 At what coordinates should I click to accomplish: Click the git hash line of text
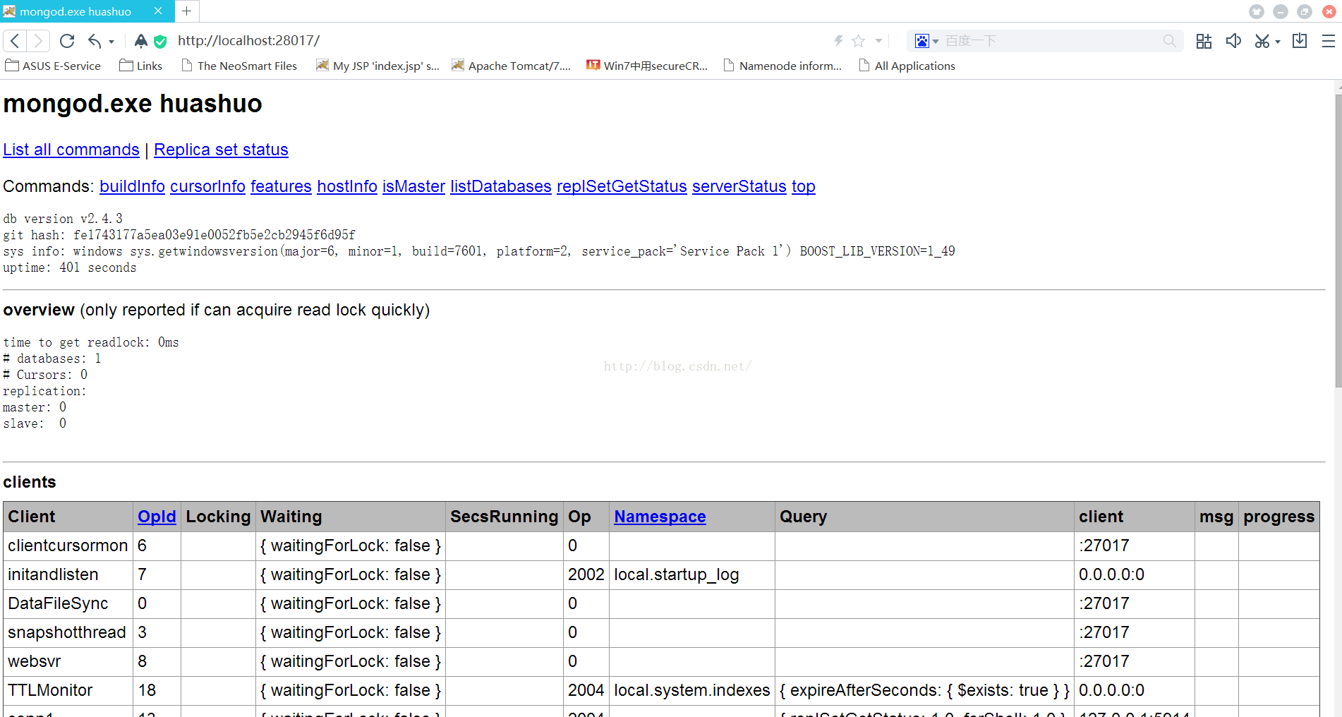pos(179,235)
